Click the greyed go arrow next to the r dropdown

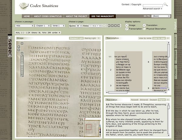click(x=104, y=26)
